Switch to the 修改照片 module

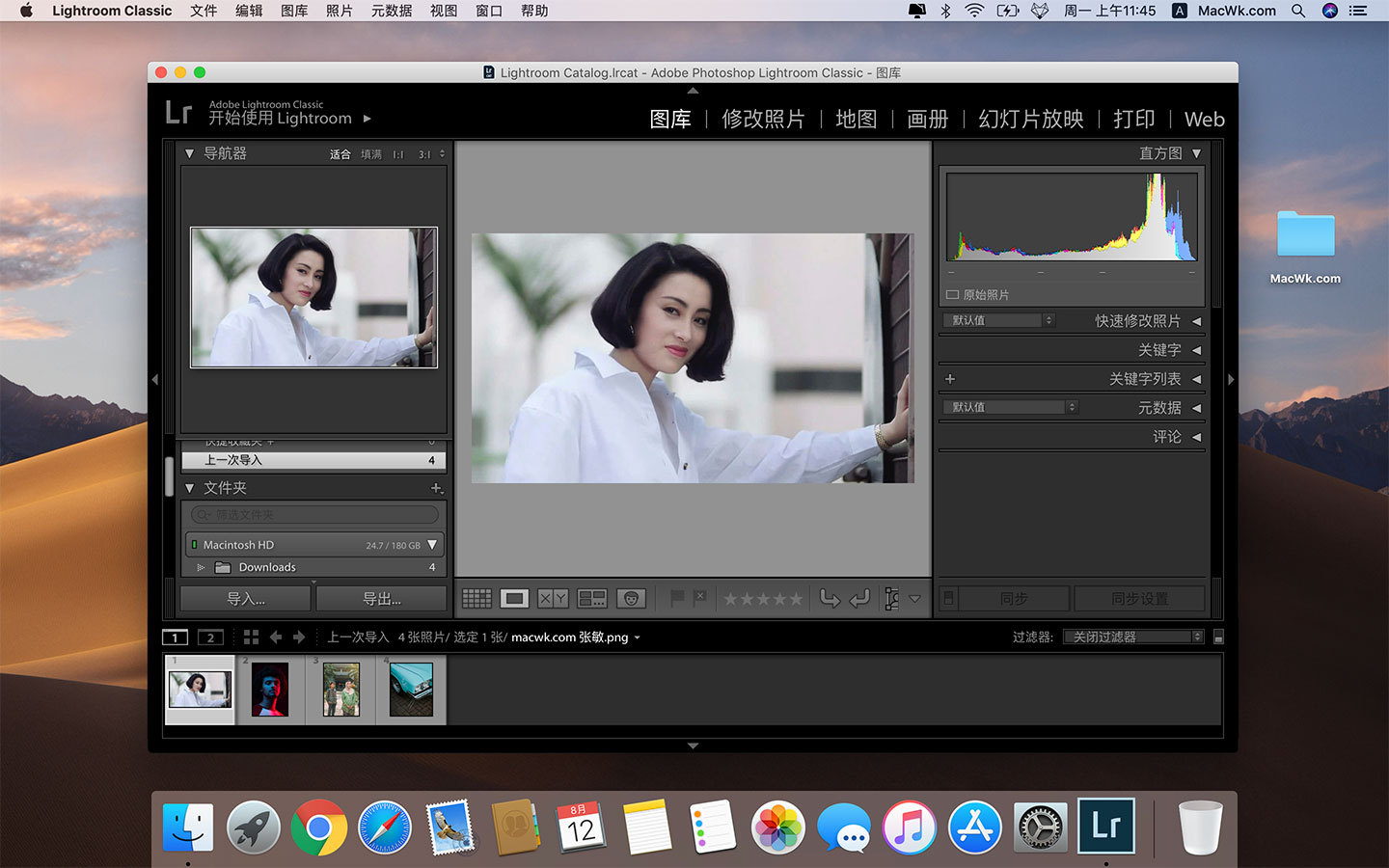pos(763,119)
